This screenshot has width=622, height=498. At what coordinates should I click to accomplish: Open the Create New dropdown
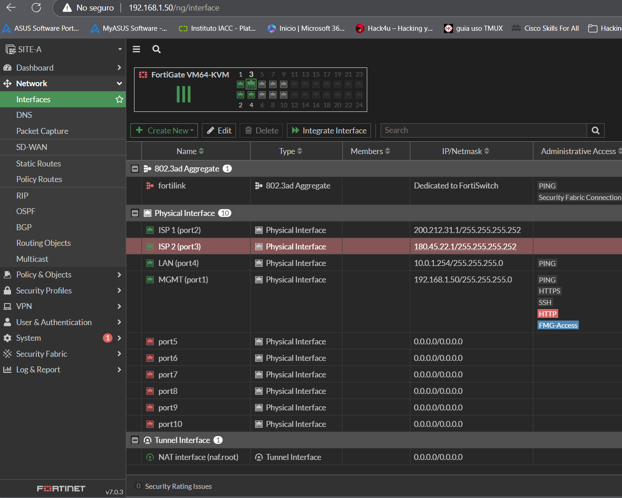point(164,131)
